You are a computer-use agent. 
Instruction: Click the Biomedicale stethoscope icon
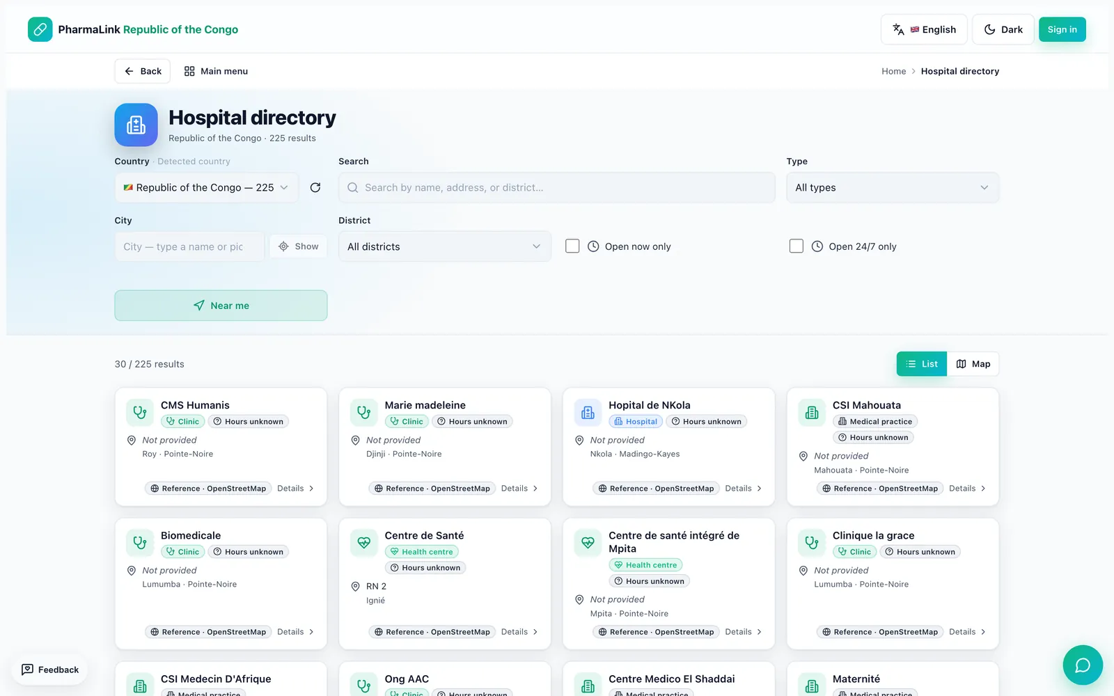click(x=140, y=542)
